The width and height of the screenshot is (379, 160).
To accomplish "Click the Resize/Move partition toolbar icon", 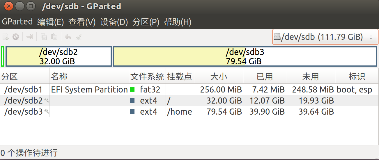I will pos(30,37).
